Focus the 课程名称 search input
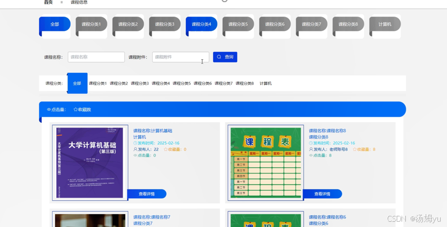The image size is (447, 227). click(96, 57)
